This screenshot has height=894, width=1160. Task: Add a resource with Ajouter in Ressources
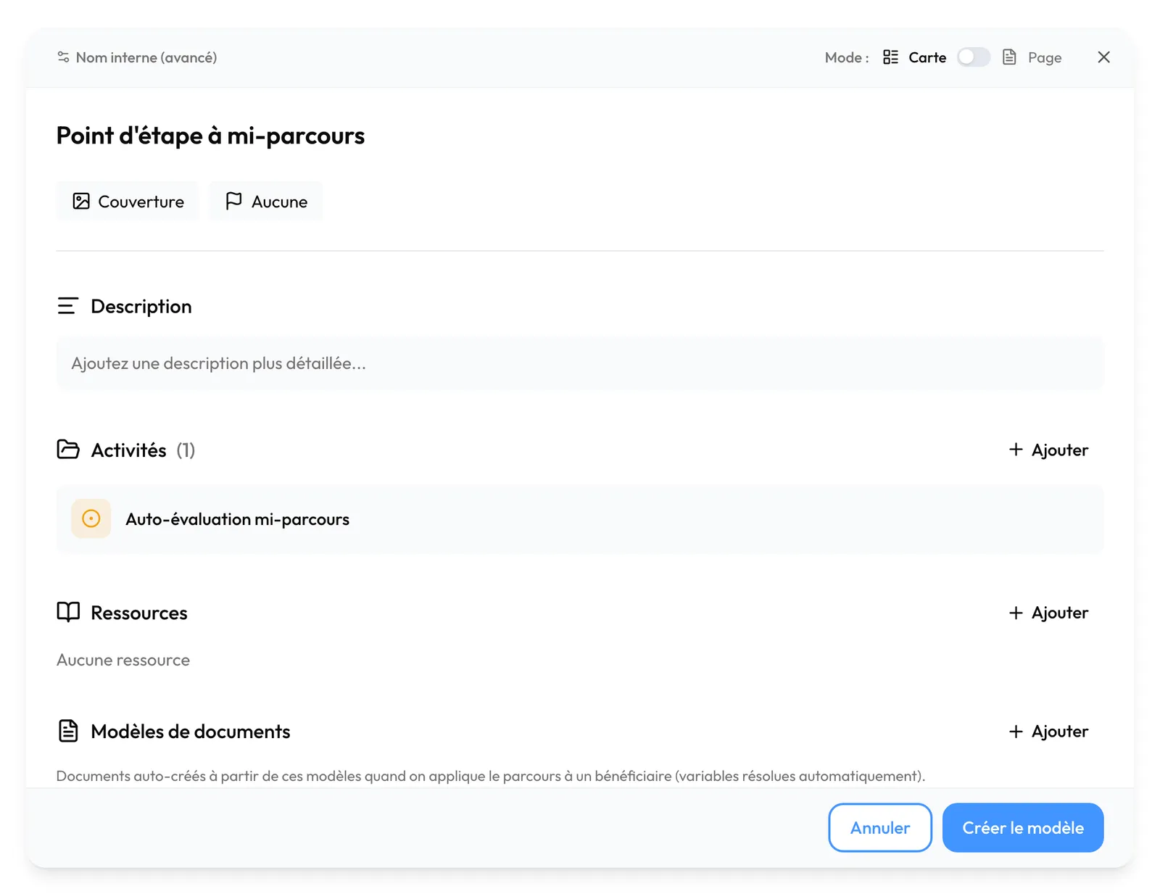coord(1048,613)
